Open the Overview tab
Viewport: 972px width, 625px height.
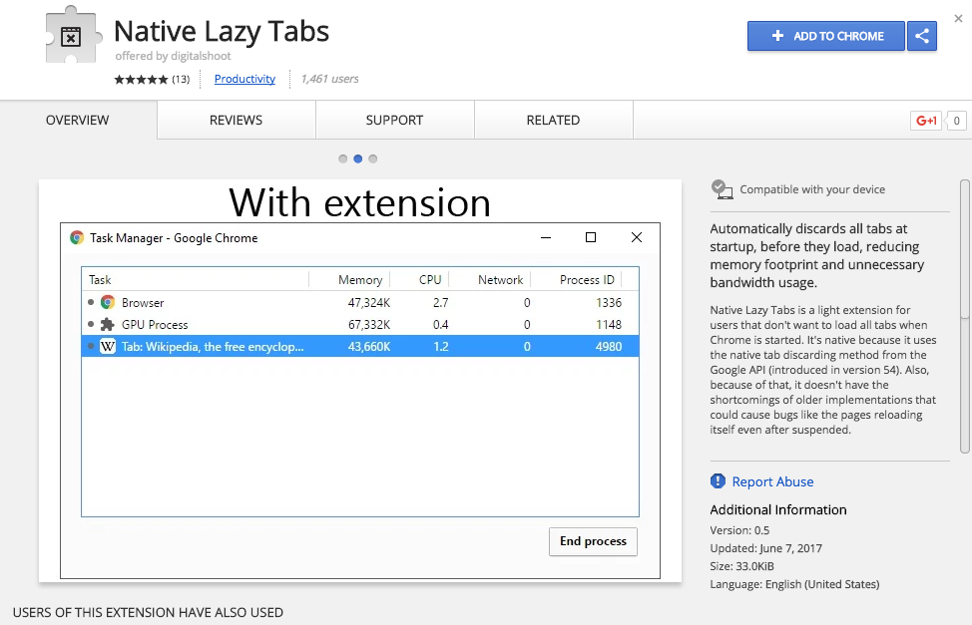pyautogui.click(x=78, y=120)
